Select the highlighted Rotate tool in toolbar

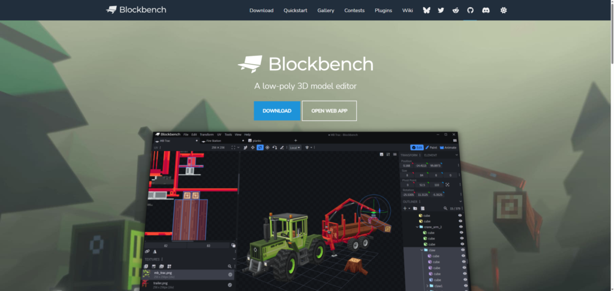(x=260, y=147)
